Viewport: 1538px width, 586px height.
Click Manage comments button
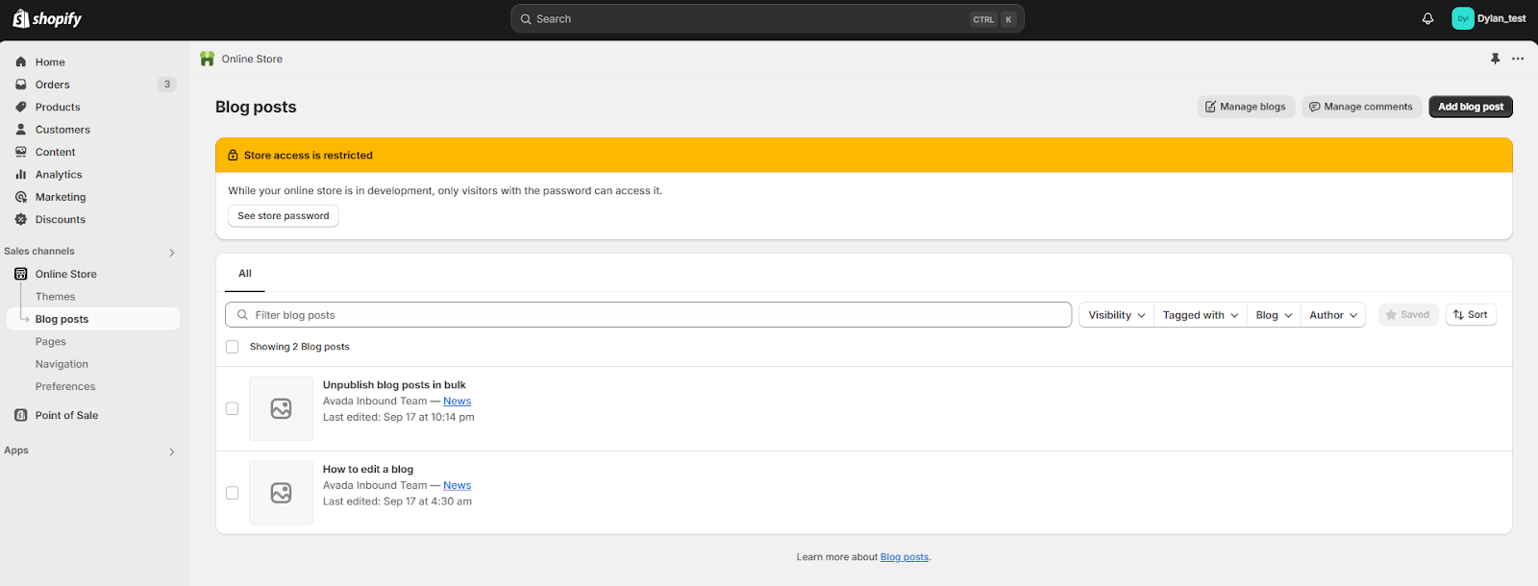click(x=1361, y=107)
